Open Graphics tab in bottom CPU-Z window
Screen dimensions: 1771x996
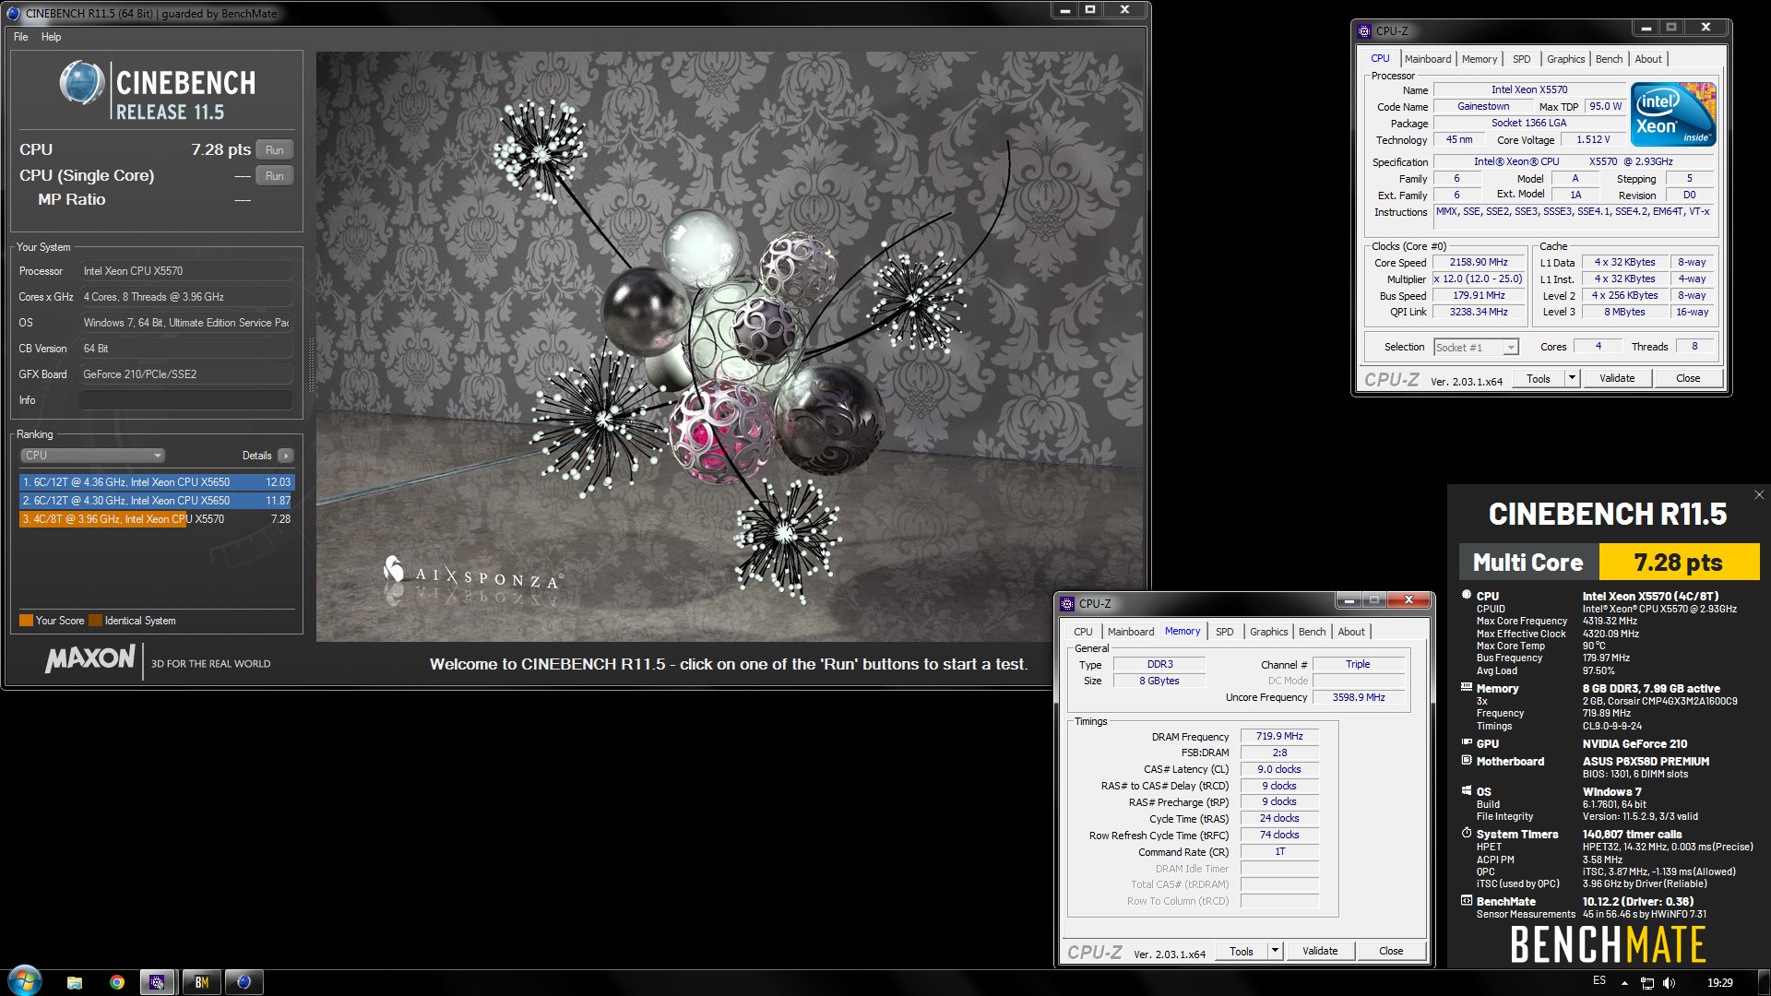1268,632
